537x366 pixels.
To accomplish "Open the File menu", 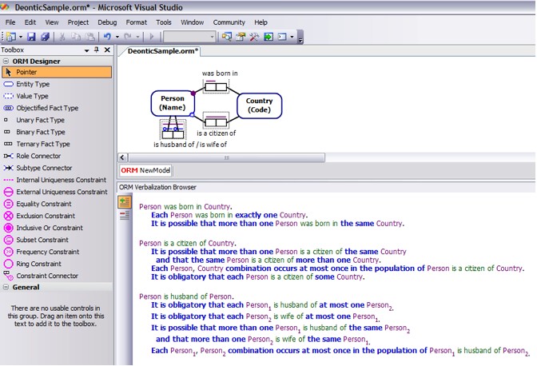I will [10, 22].
